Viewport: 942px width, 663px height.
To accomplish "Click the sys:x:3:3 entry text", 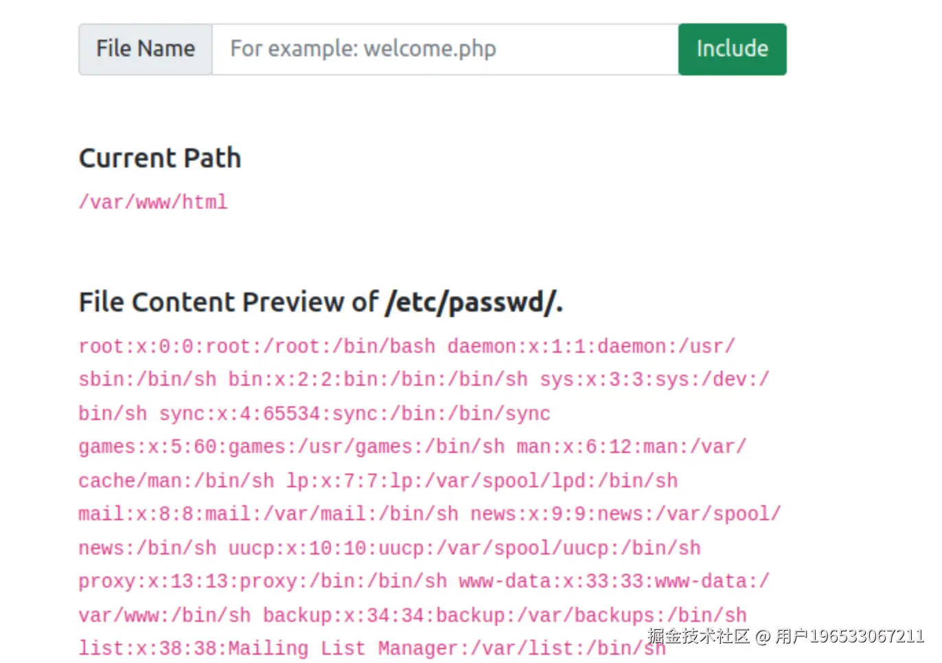I will coord(654,380).
